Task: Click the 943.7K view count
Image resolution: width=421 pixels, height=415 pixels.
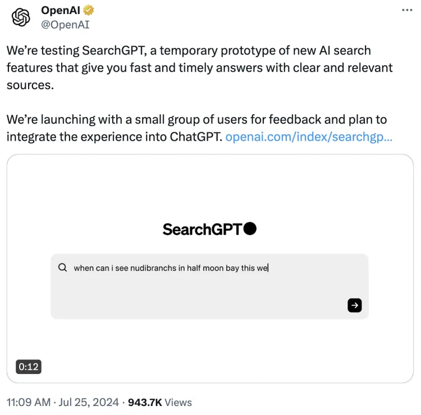Action: pyautogui.click(x=145, y=402)
